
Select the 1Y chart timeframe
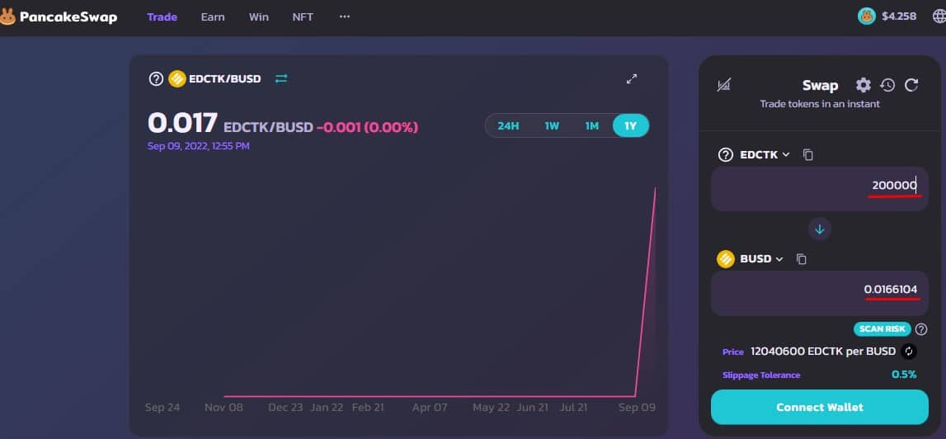(630, 126)
